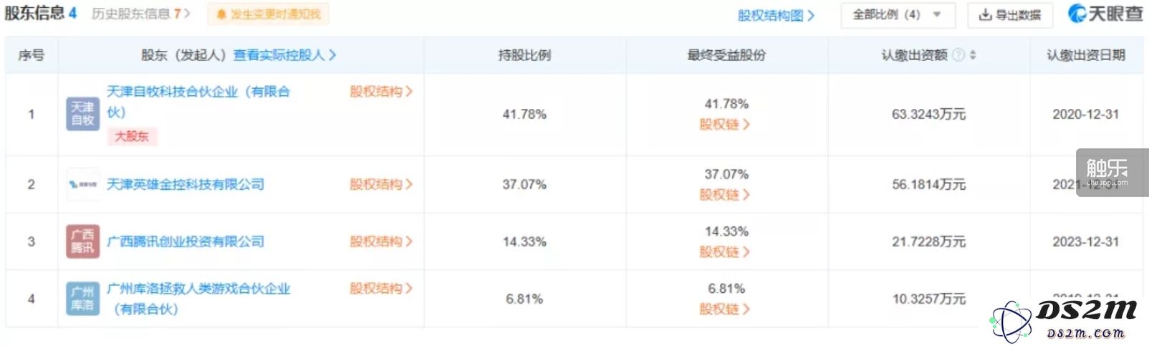The image size is (1149, 346).
Task: Click 导出数据 export button
Action: [1010, 14]
